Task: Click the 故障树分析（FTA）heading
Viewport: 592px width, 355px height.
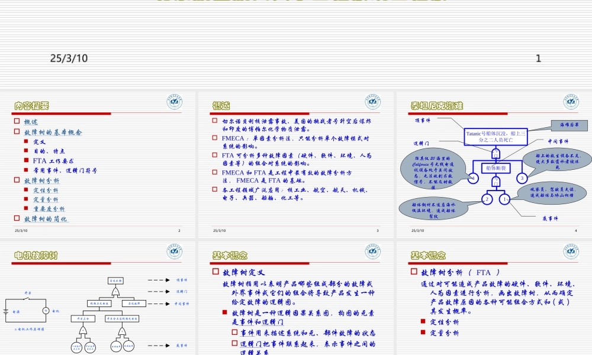Action: click(x=461, y=272)
